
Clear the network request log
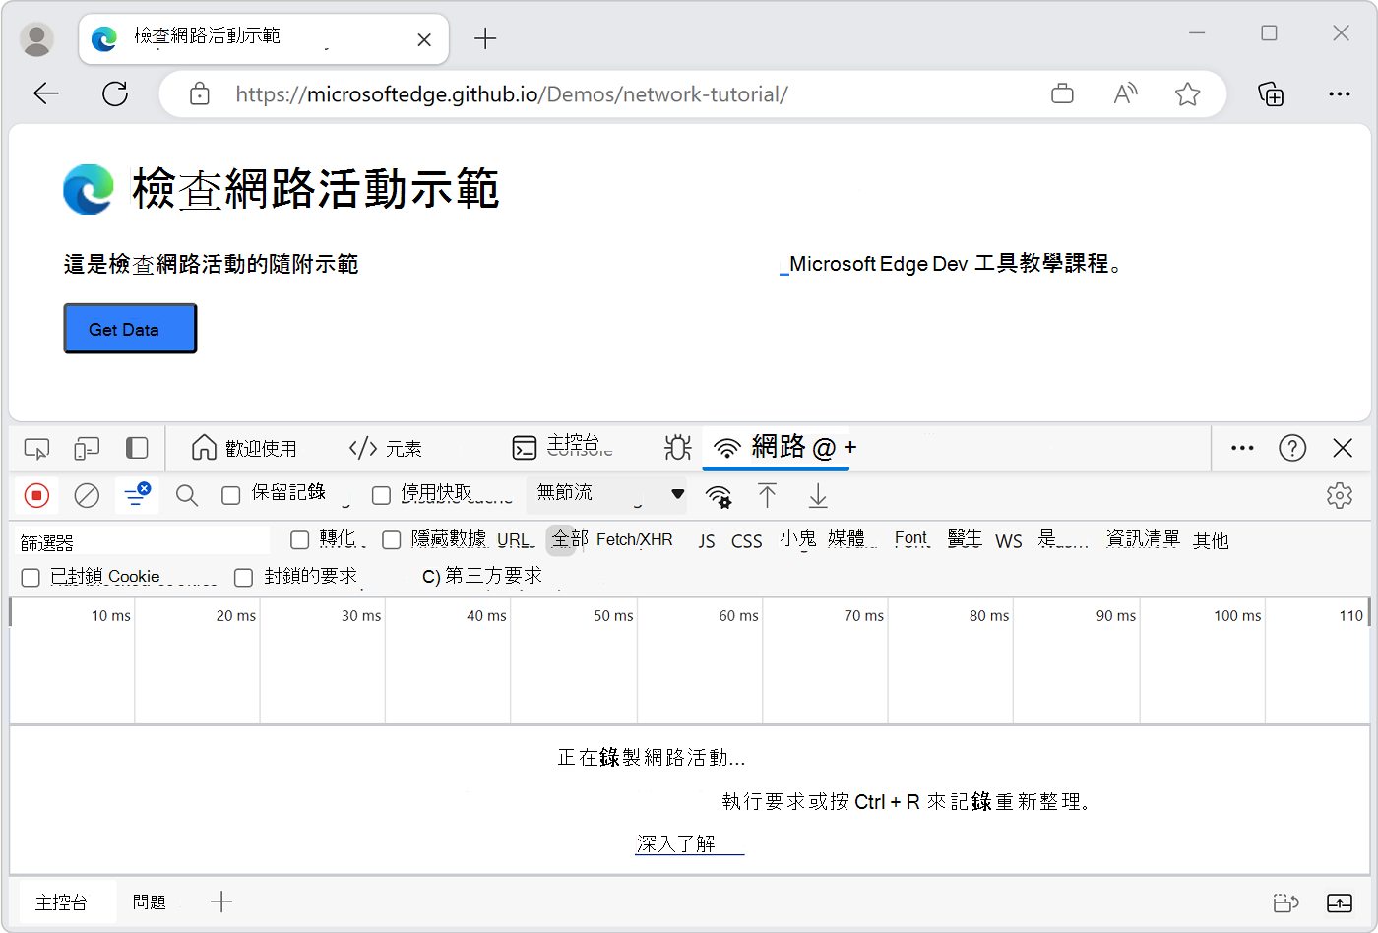[x=87, y=495]
